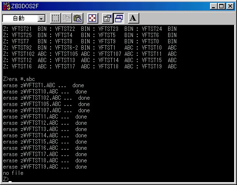This screenshot has width=237, height=185.
Task: Minimize the ZB3DOS2F window
Action: pyautogui.click(x=213, y=6)
